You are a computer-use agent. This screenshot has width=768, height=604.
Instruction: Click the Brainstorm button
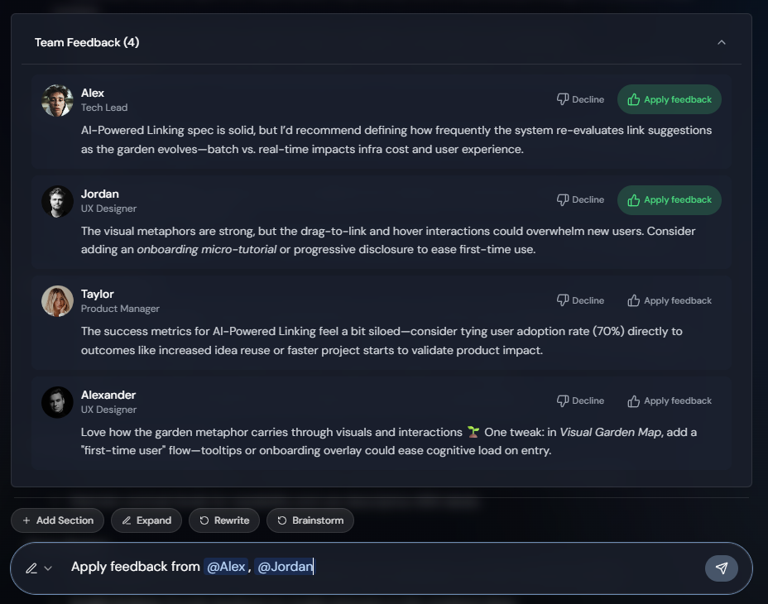tap(310, 520)
